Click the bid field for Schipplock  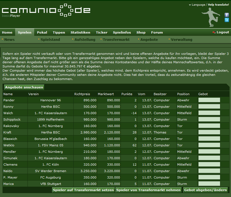(209, 119)
